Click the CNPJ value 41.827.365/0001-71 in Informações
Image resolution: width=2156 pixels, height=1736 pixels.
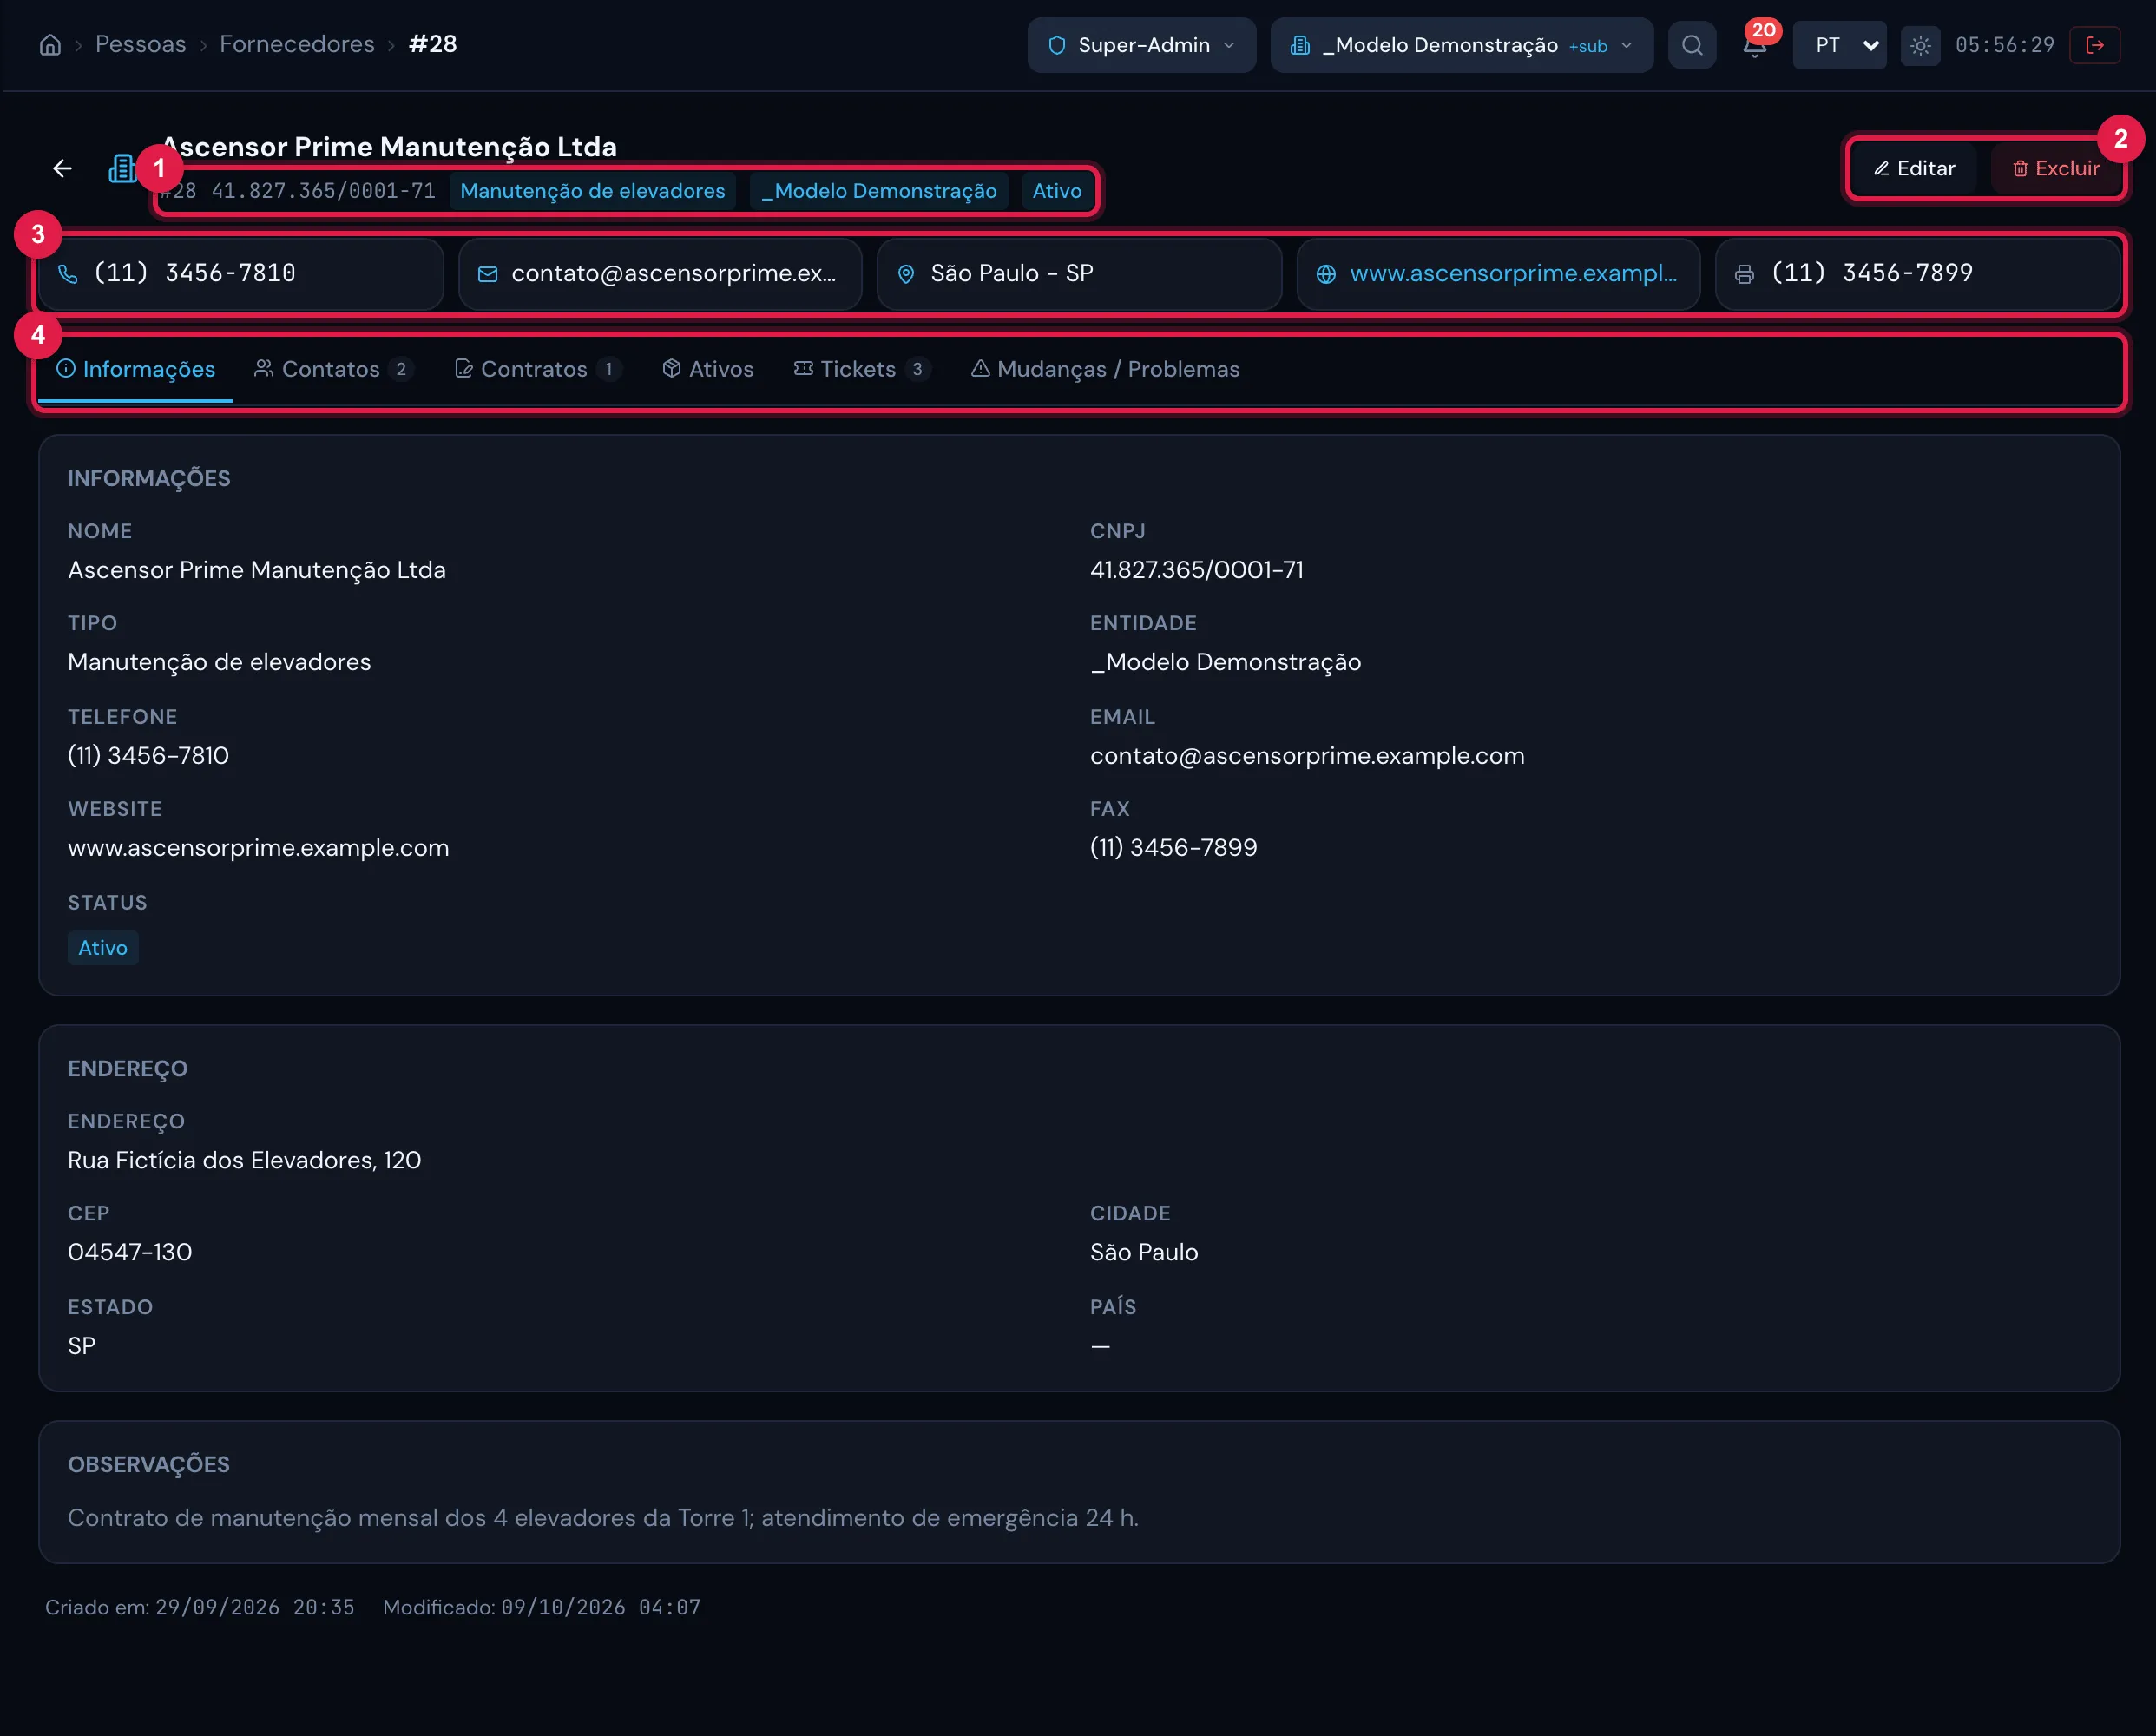click(1196, 570)
